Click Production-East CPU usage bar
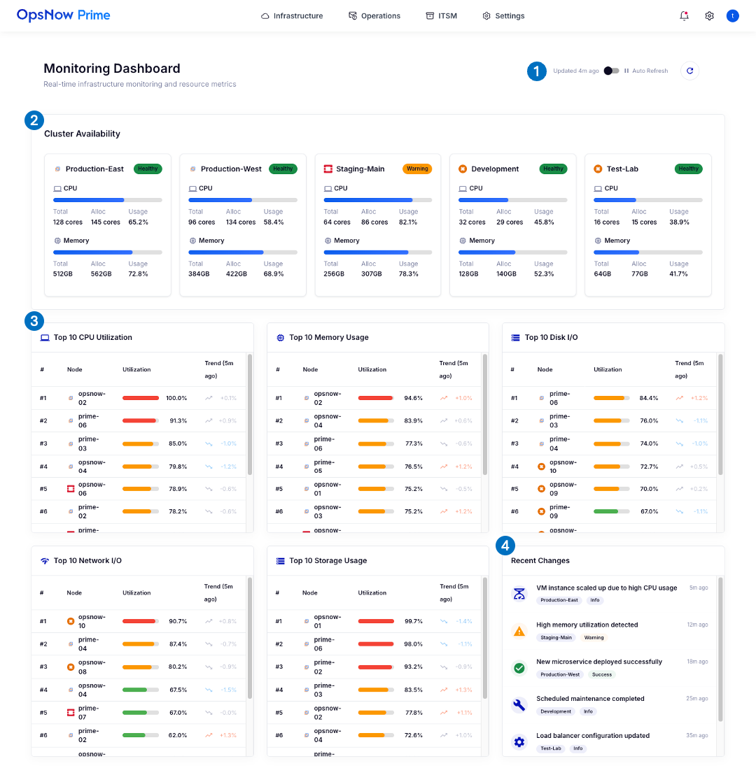The width and height of the screenshot is (756, 775). tap(107, 200)
